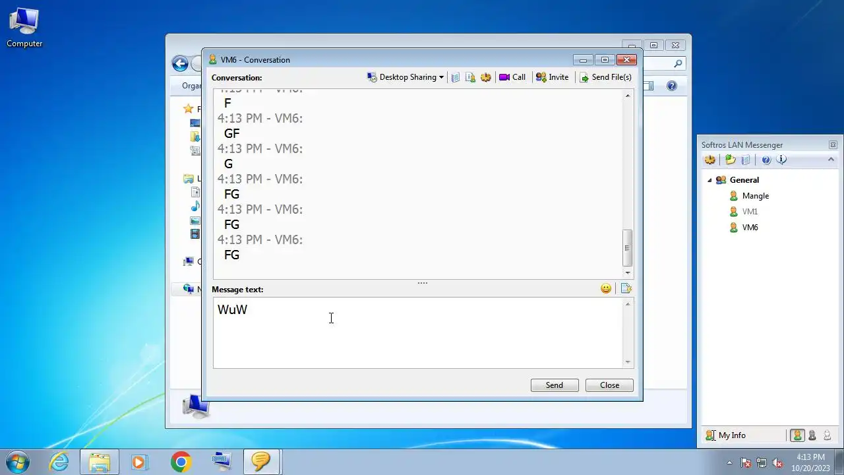
Task: Open About info bubble icon in Messenger panel
Action: tap(782, 160)
